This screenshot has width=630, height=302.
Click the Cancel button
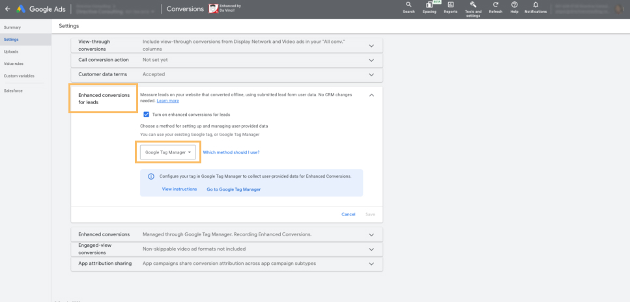pyautogui.click(x=349, y=214)
